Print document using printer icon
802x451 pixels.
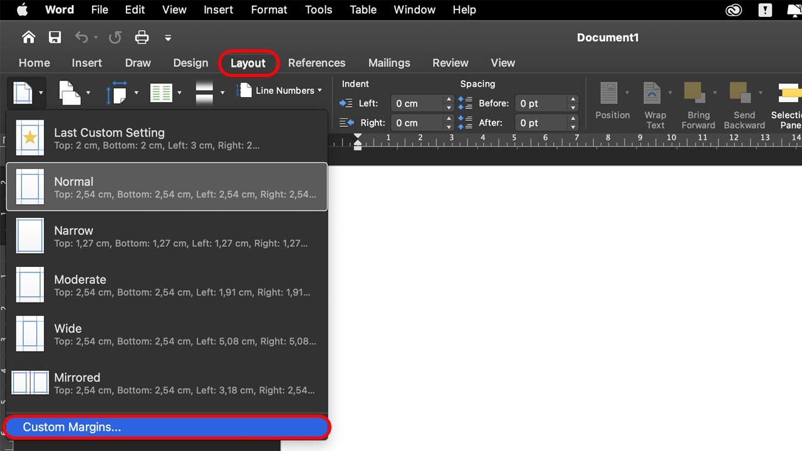point(142,38)
